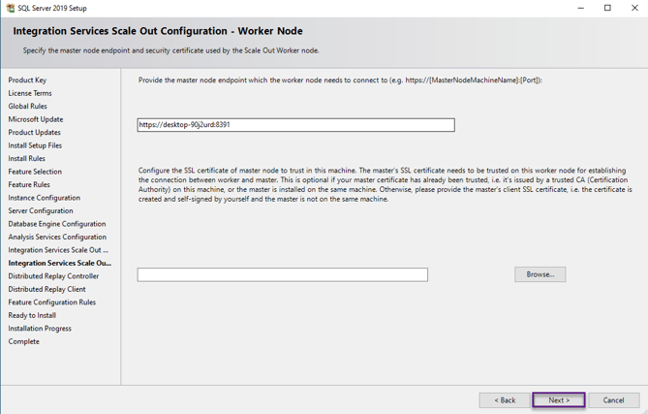Select Product Key in the sidebar
Image resolution: width=648 pixels, height=414 pixels.
coord(27,80)
